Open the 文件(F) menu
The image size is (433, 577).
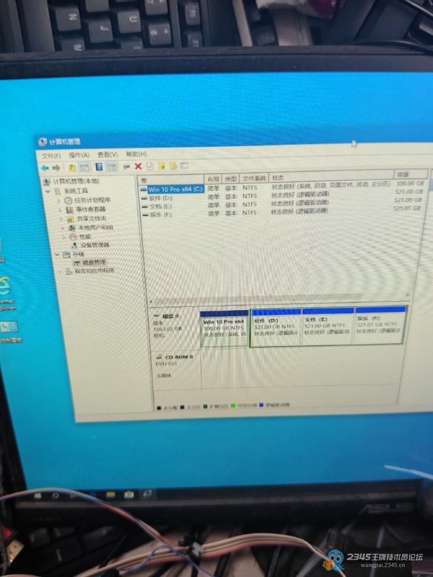pyautogui.click(x=51, y=155)
